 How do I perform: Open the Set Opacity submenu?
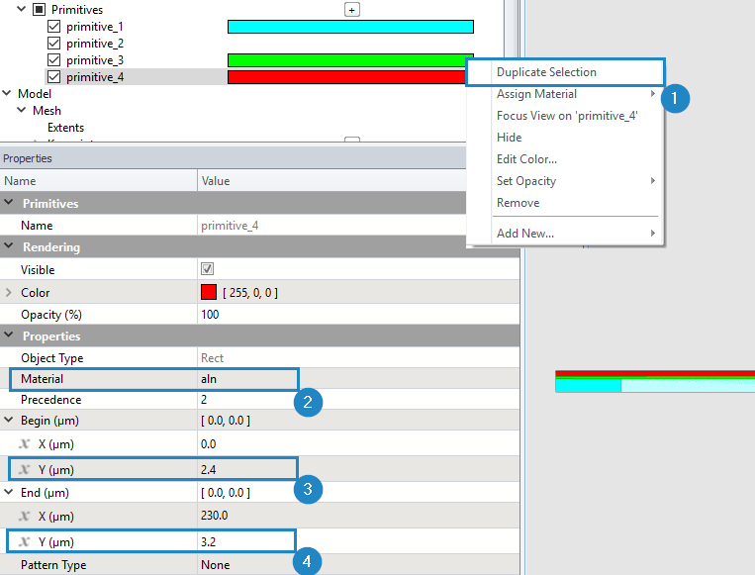[x=565, y=180]
